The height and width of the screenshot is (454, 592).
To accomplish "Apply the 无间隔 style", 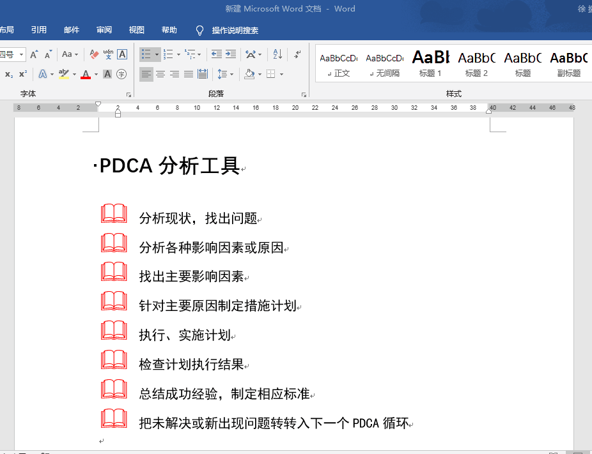I will pyautogui.click(x=384, y=63).
